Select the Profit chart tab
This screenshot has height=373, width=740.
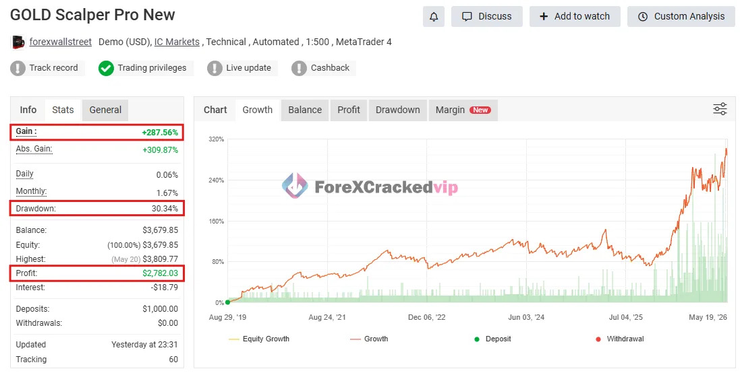pos(349,110)
